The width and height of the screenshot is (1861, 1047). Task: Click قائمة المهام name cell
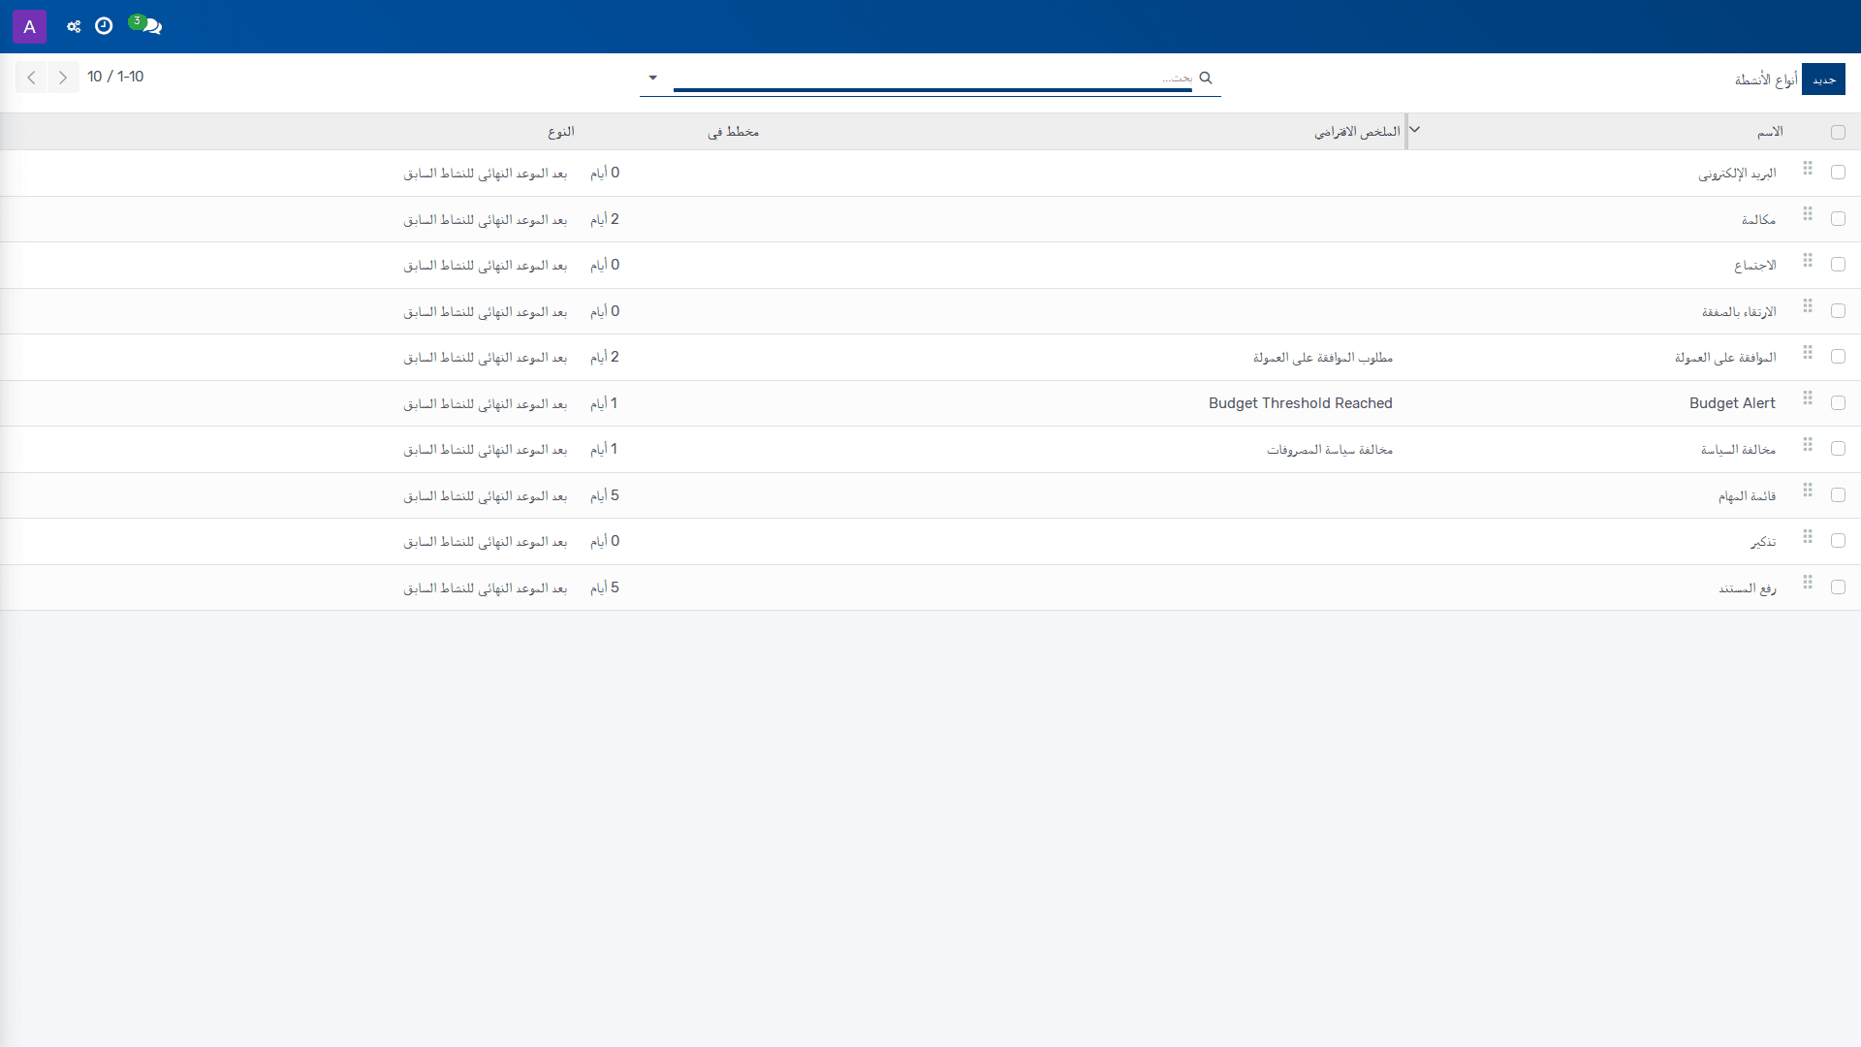(1747, 496)
